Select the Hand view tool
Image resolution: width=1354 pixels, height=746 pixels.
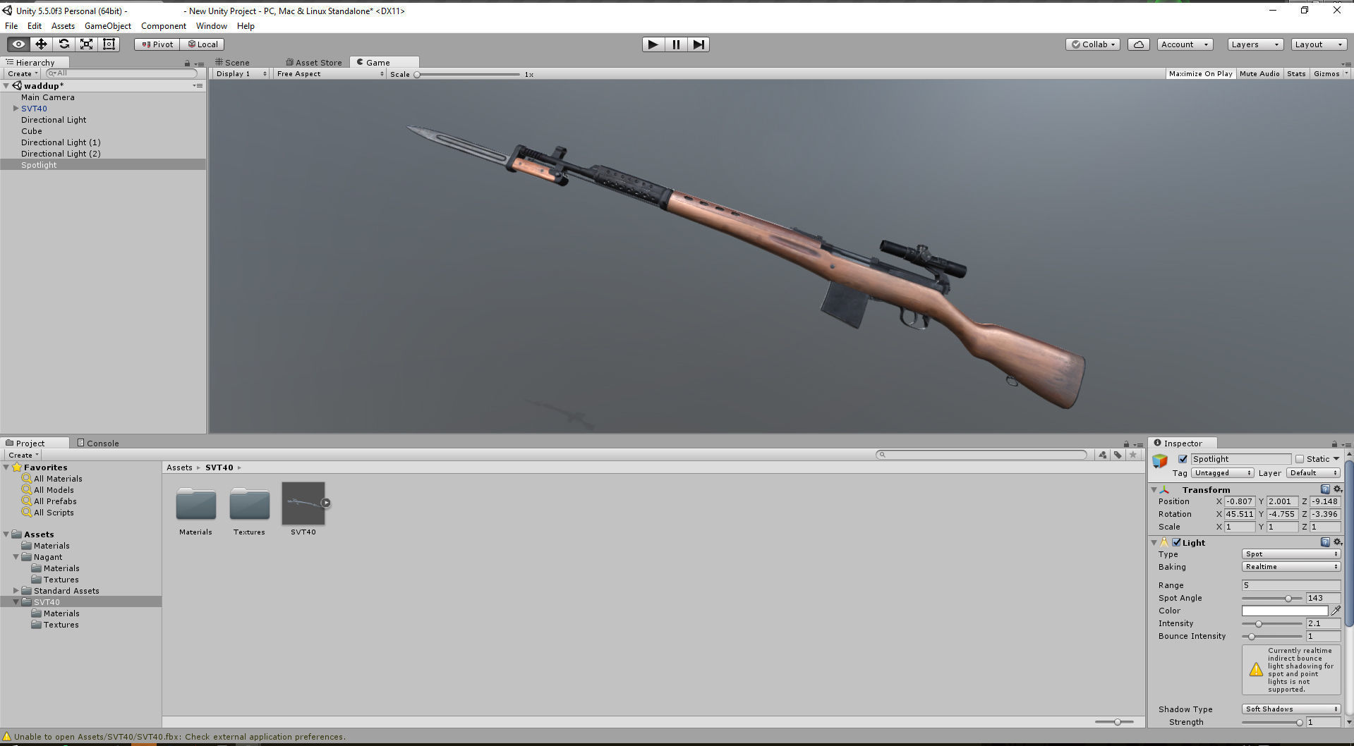[18, 44]
